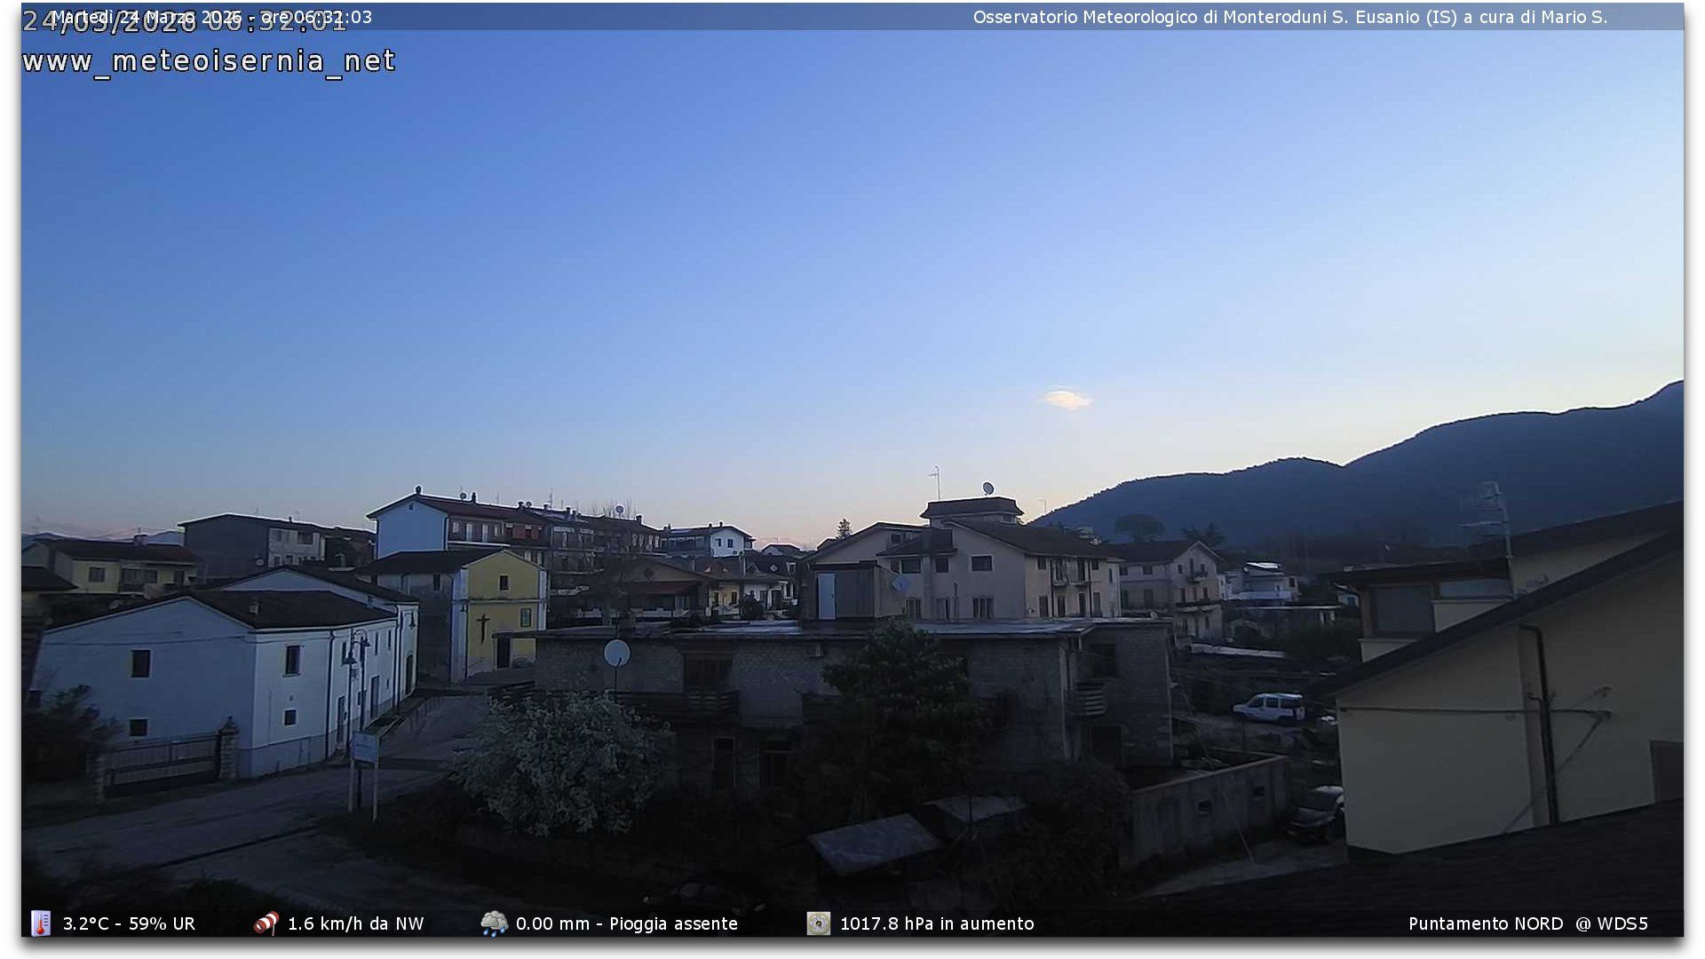Click the large white house on left
Image resolution: width=1705 pixels, height=959 pixels.
tap(222, 675)
